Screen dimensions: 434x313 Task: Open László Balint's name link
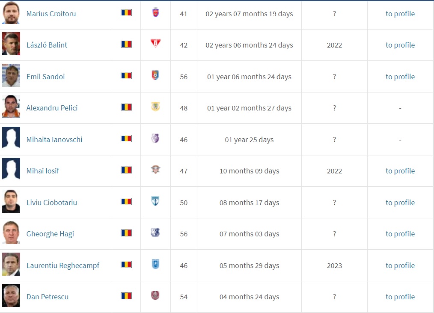pos(47,45)
